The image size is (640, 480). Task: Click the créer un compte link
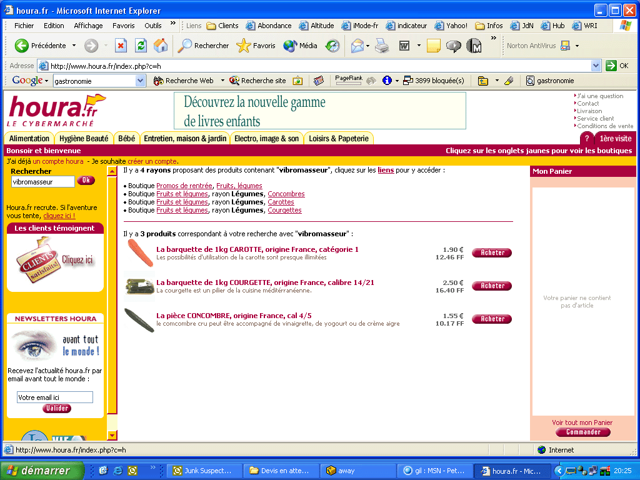(152, 161)
